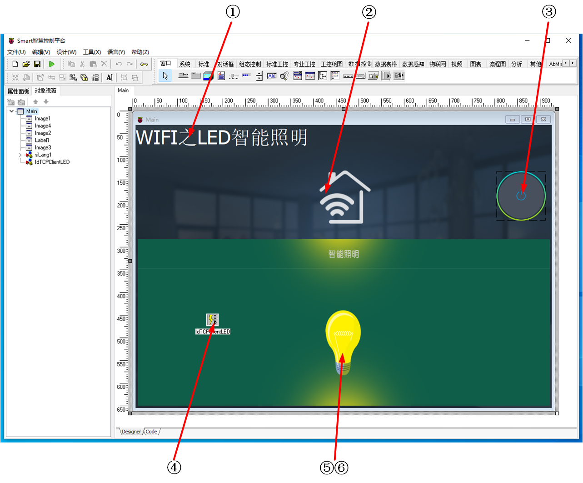Pick the Edit box component
The image size is (583, 483).
coord(399,76)
